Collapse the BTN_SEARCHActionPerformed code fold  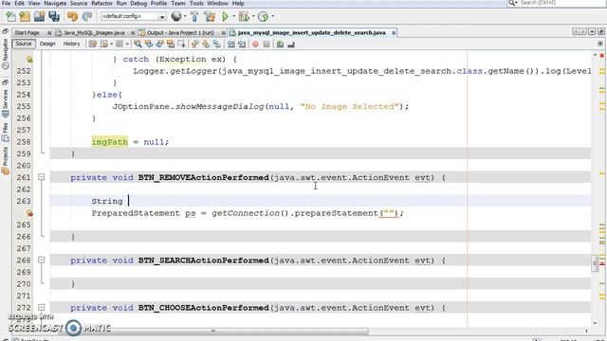42,260
